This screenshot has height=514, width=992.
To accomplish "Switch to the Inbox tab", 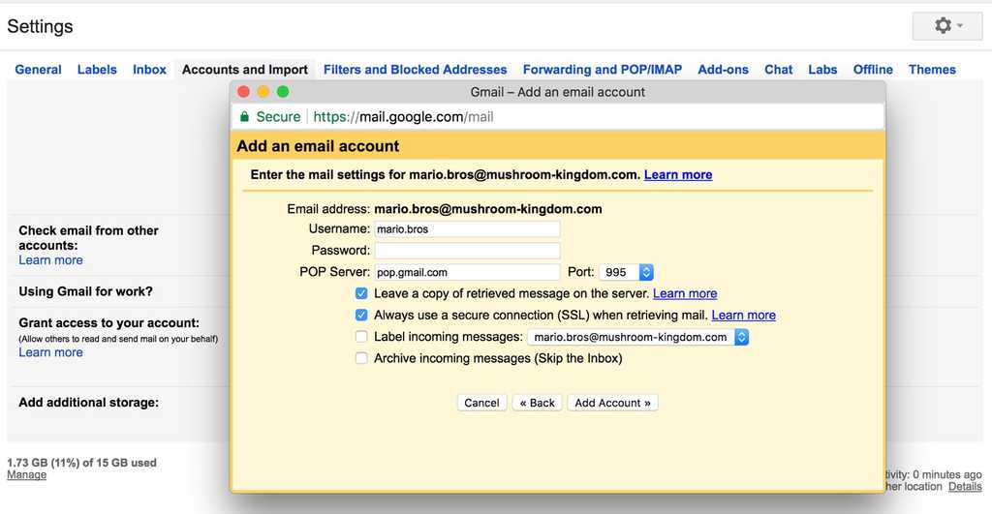I will tap(149, 70).
